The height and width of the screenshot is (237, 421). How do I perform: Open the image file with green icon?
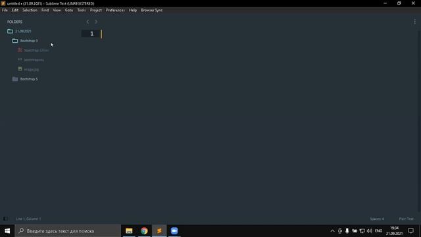pyautogui.click(x=31, y=70)
